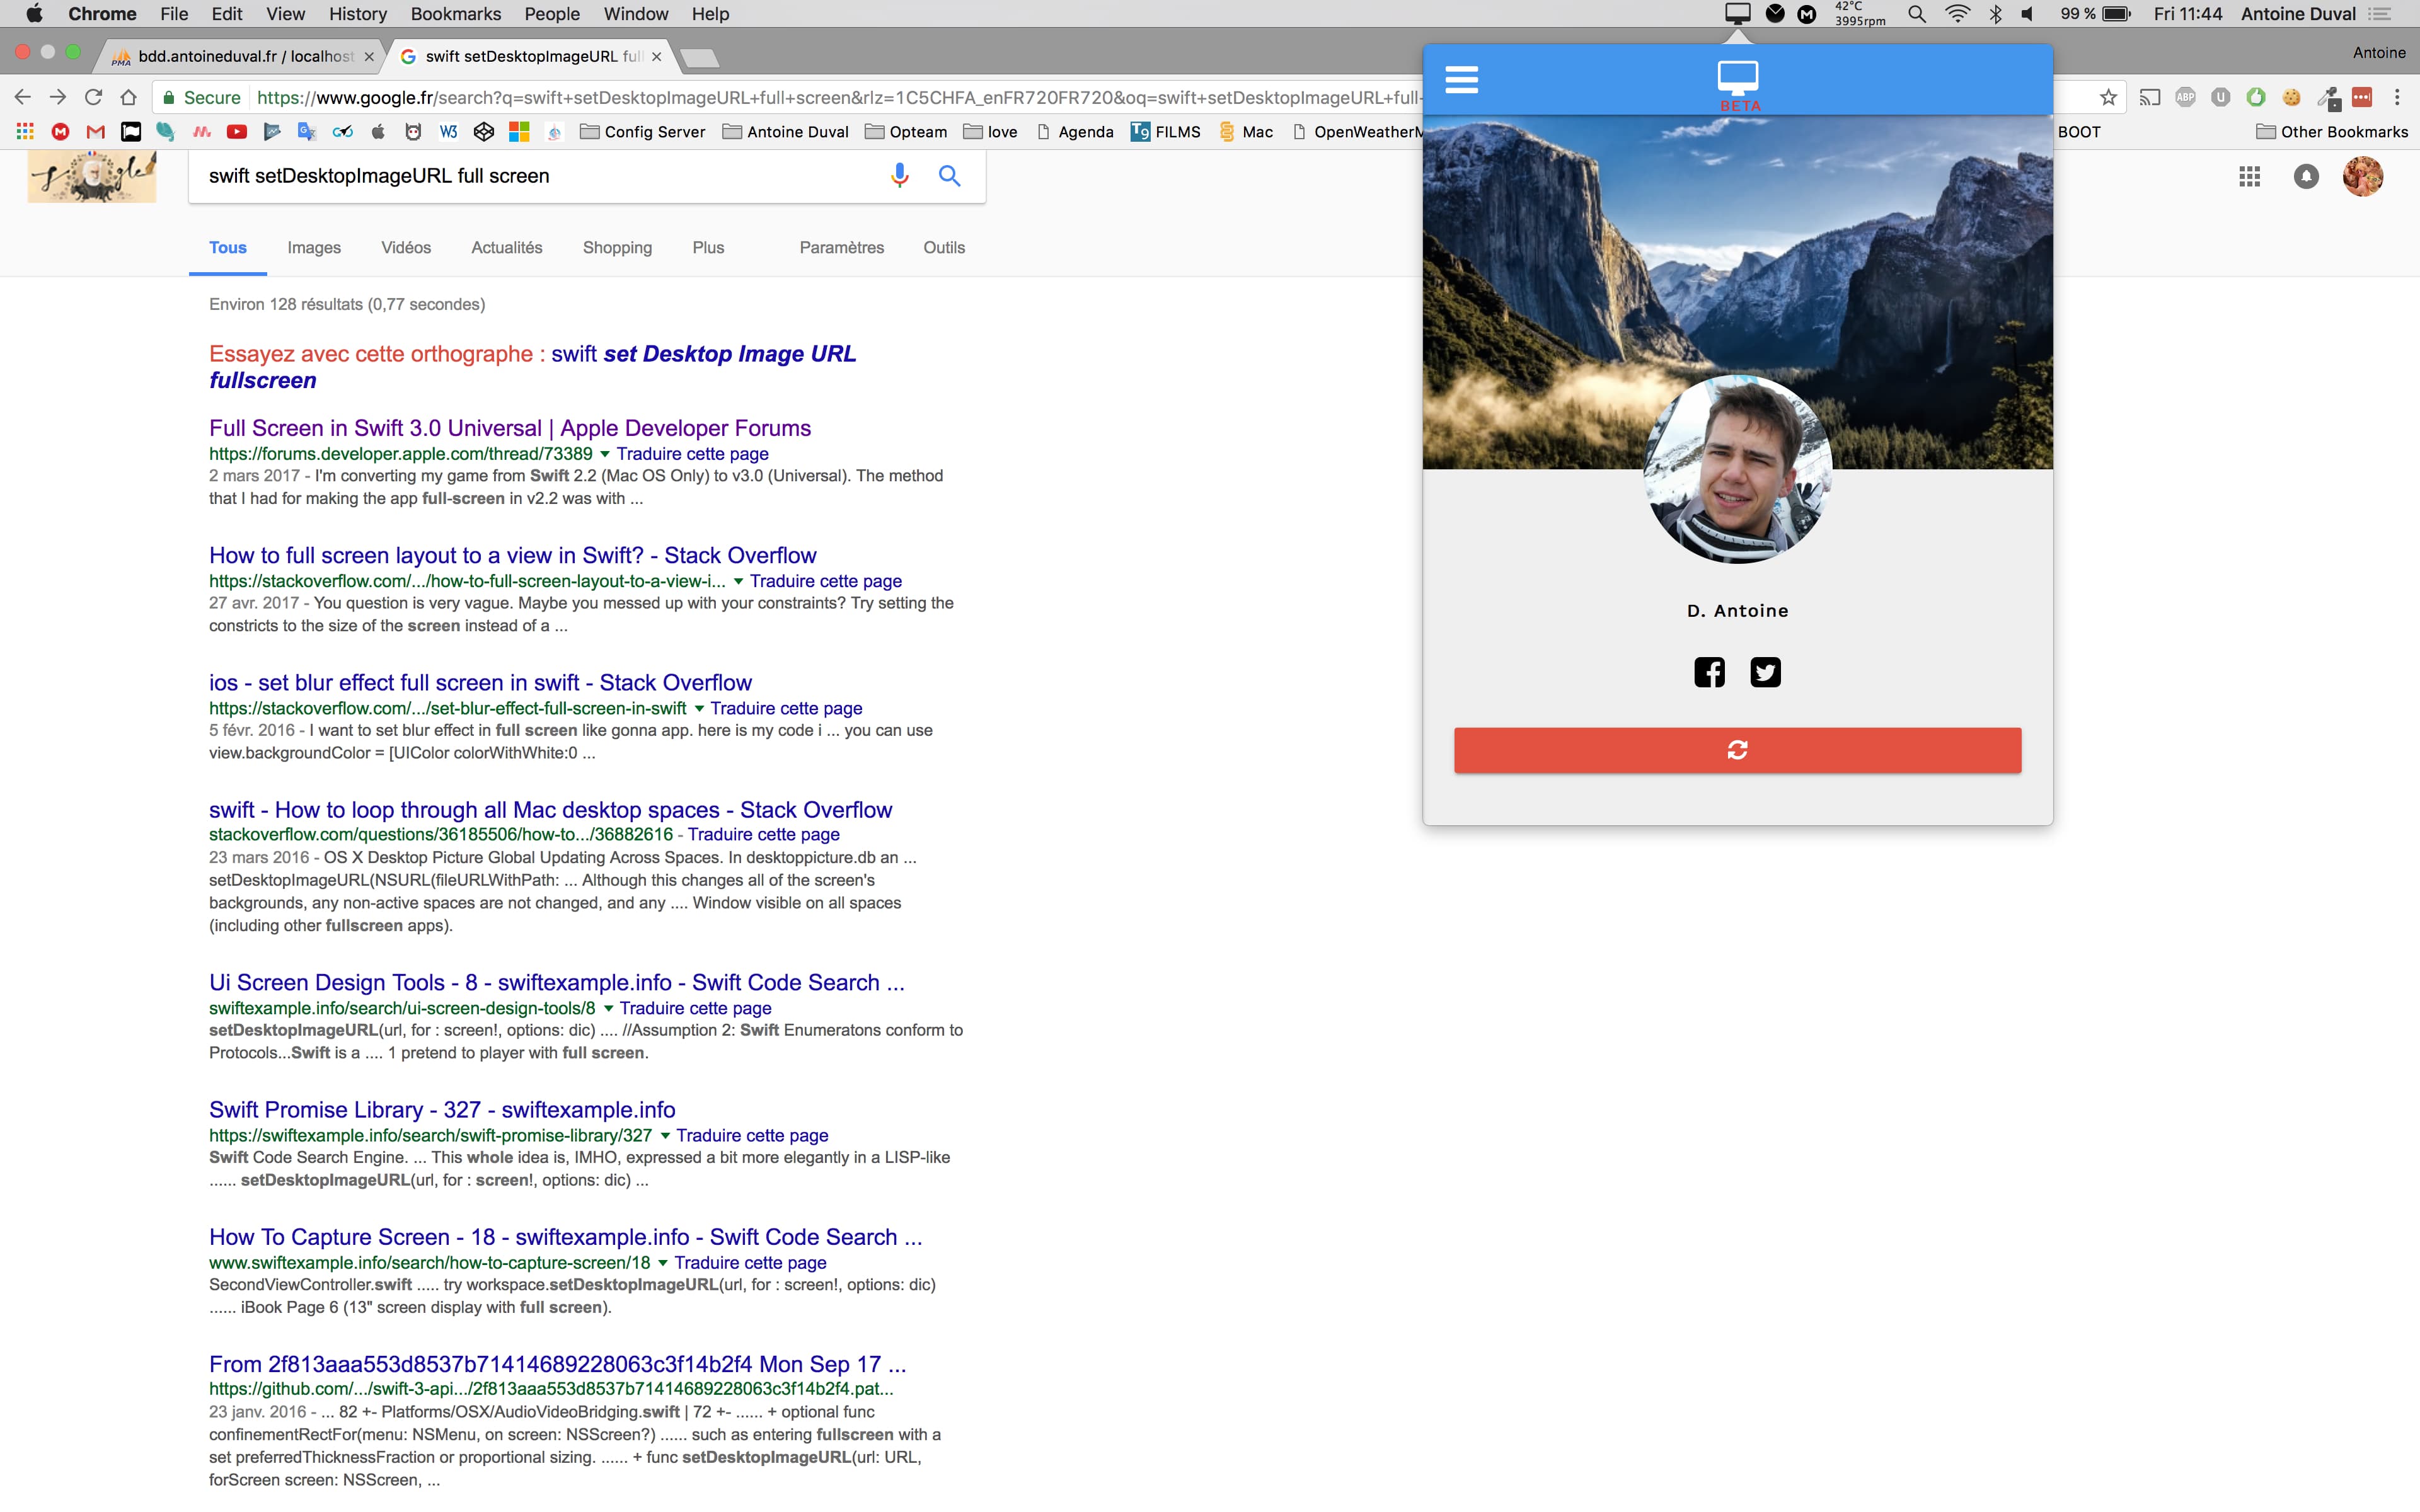Open the Adblock Plus extension icon
This screenshot has width=2420, height=1512.
2185,97
